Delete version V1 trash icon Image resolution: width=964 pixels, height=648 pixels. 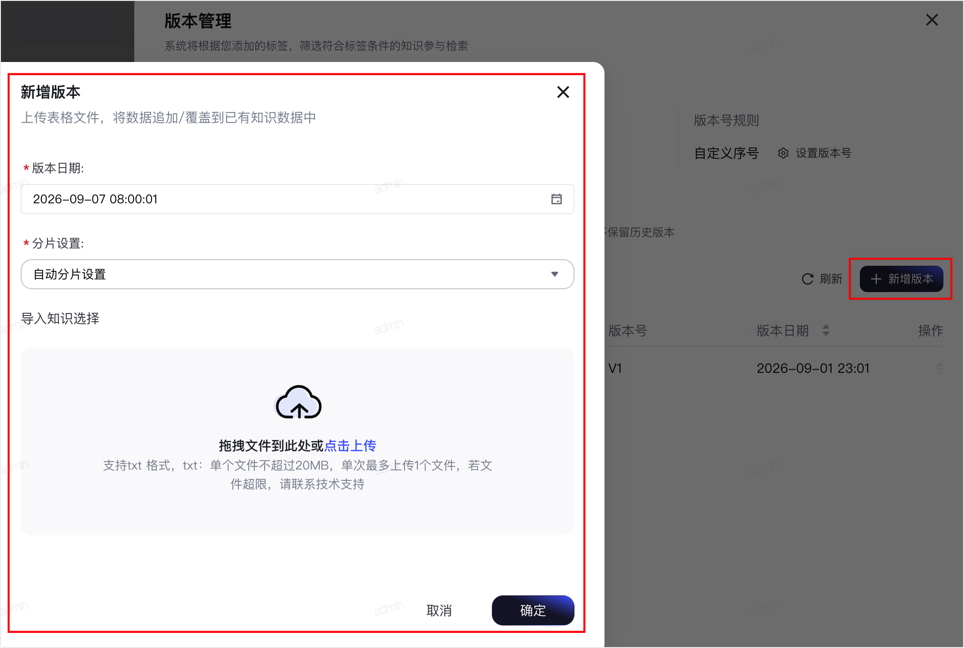click(940, 368)
